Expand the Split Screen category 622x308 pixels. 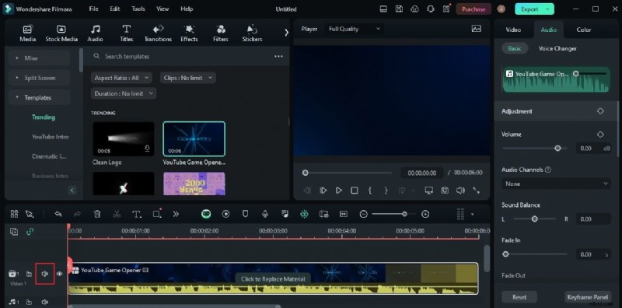coord(39,78)
